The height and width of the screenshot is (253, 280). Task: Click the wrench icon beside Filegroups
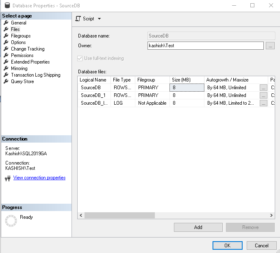coord(6,36)
